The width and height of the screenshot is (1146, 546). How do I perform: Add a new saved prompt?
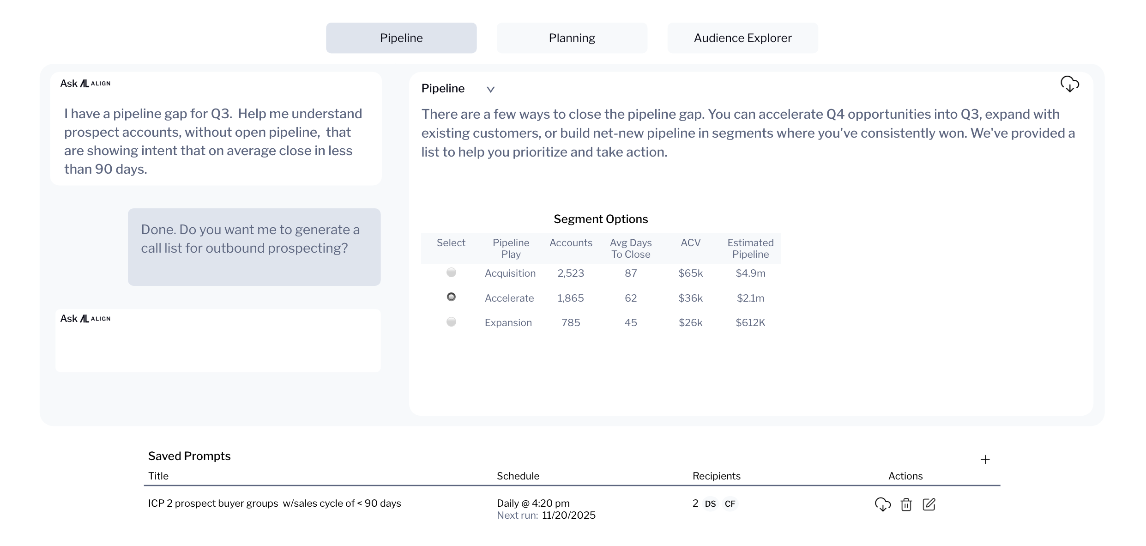(x=985, y=459)
